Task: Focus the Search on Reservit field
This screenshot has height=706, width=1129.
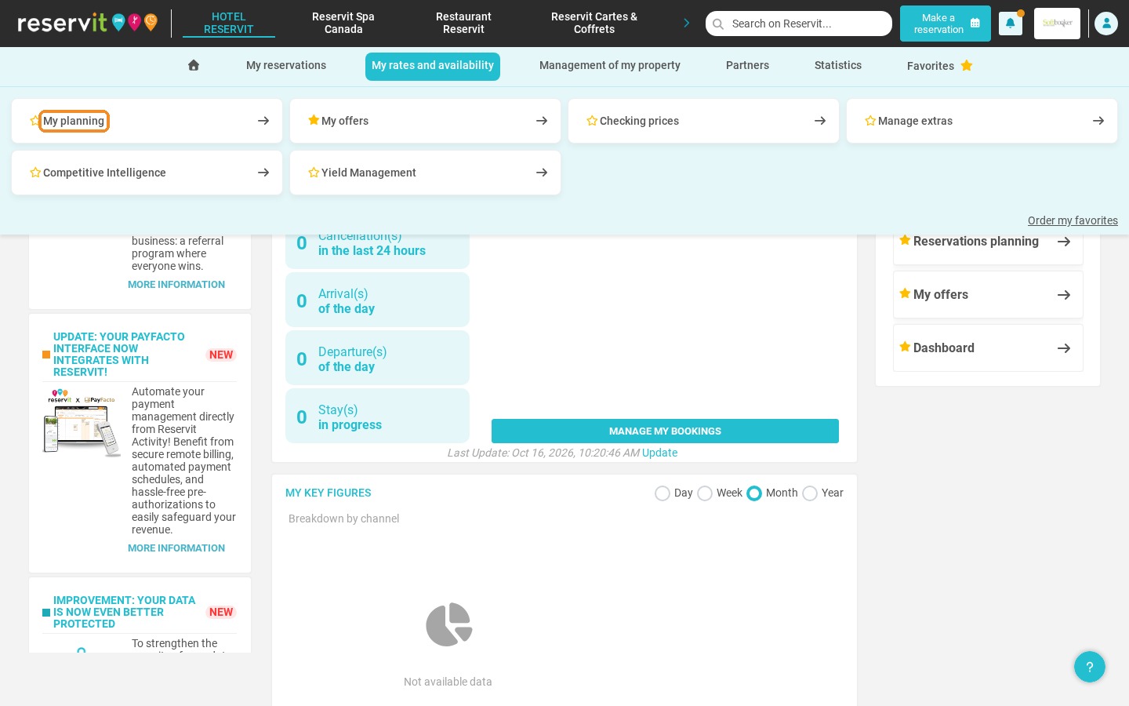Action: pyautogui.click(x=799, y=24)
